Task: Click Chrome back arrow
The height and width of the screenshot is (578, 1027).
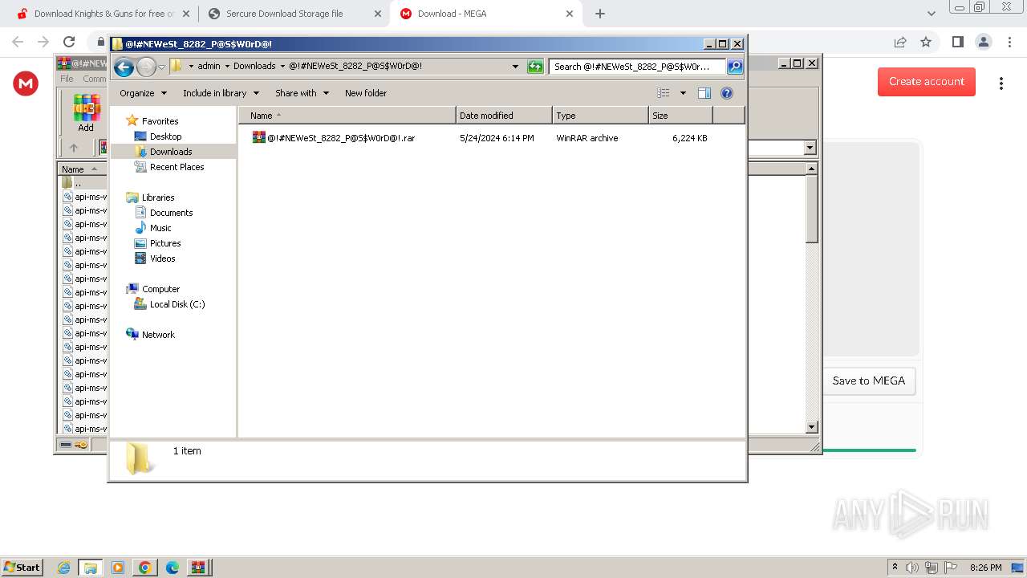Action: (x=18, y=43)
